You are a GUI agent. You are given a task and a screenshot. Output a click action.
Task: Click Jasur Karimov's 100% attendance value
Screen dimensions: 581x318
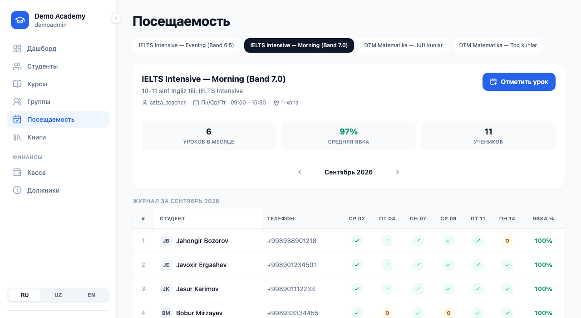[543, 289]
